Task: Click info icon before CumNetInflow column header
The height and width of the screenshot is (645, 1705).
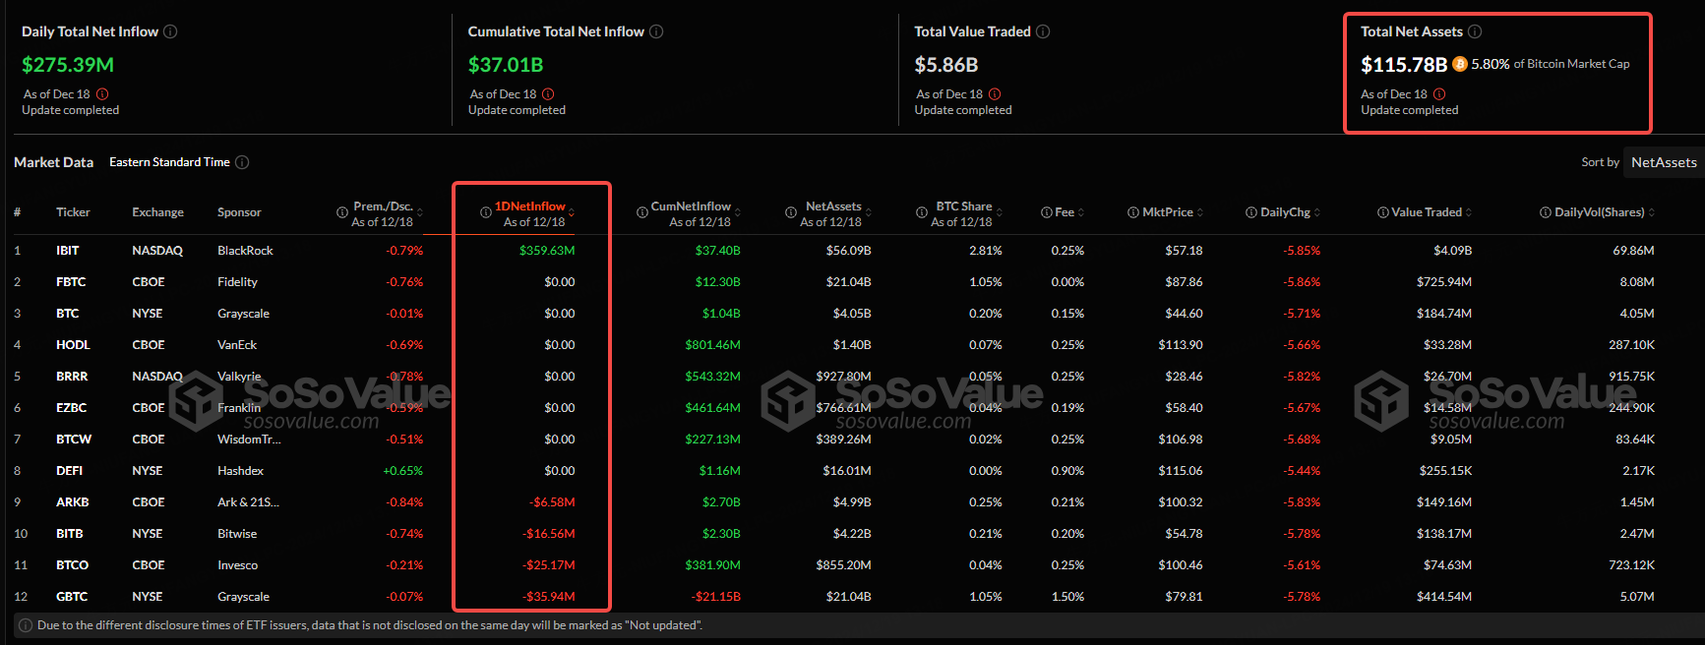Action: 641,212
